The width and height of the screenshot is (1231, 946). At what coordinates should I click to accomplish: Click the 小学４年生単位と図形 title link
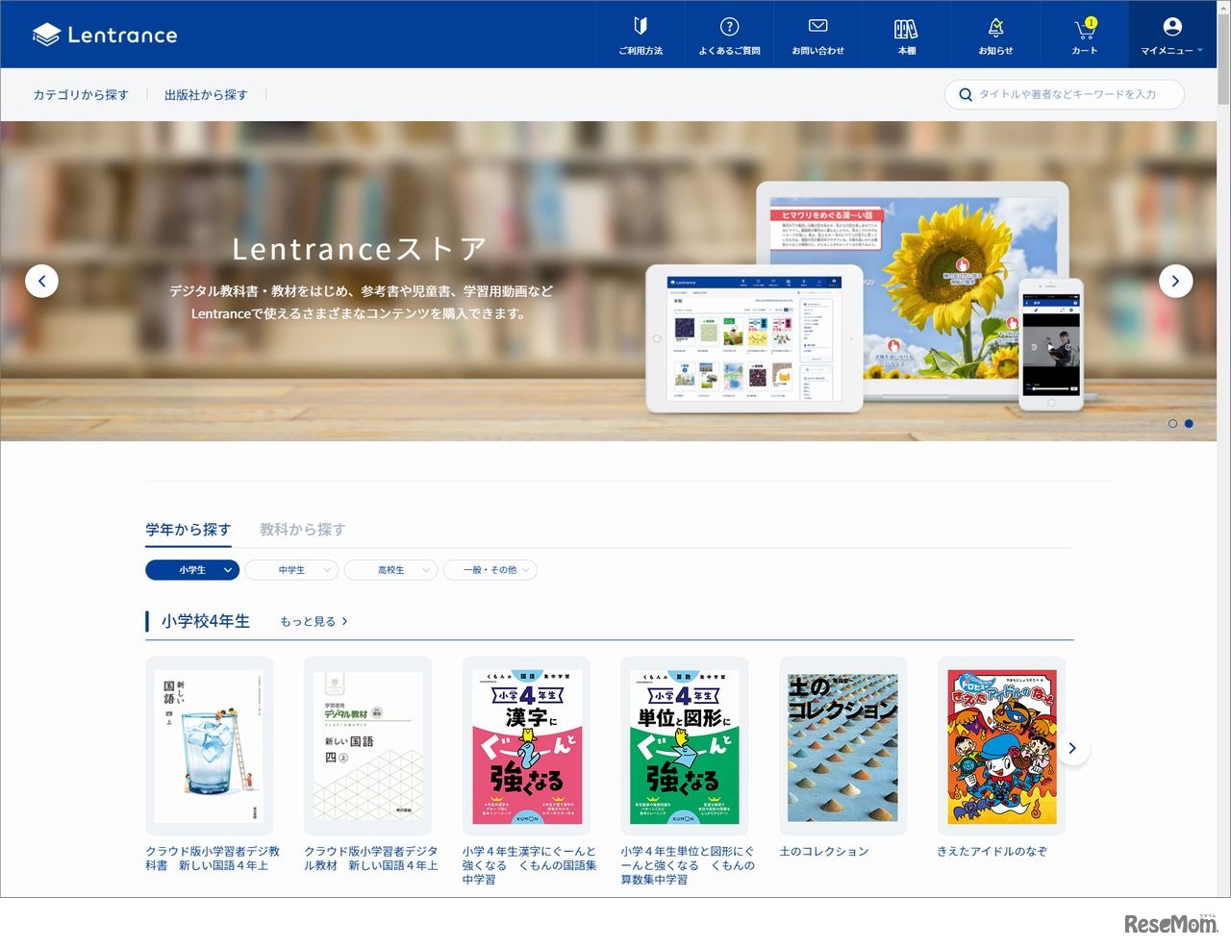pyautogui.click(x=689, y=865)
